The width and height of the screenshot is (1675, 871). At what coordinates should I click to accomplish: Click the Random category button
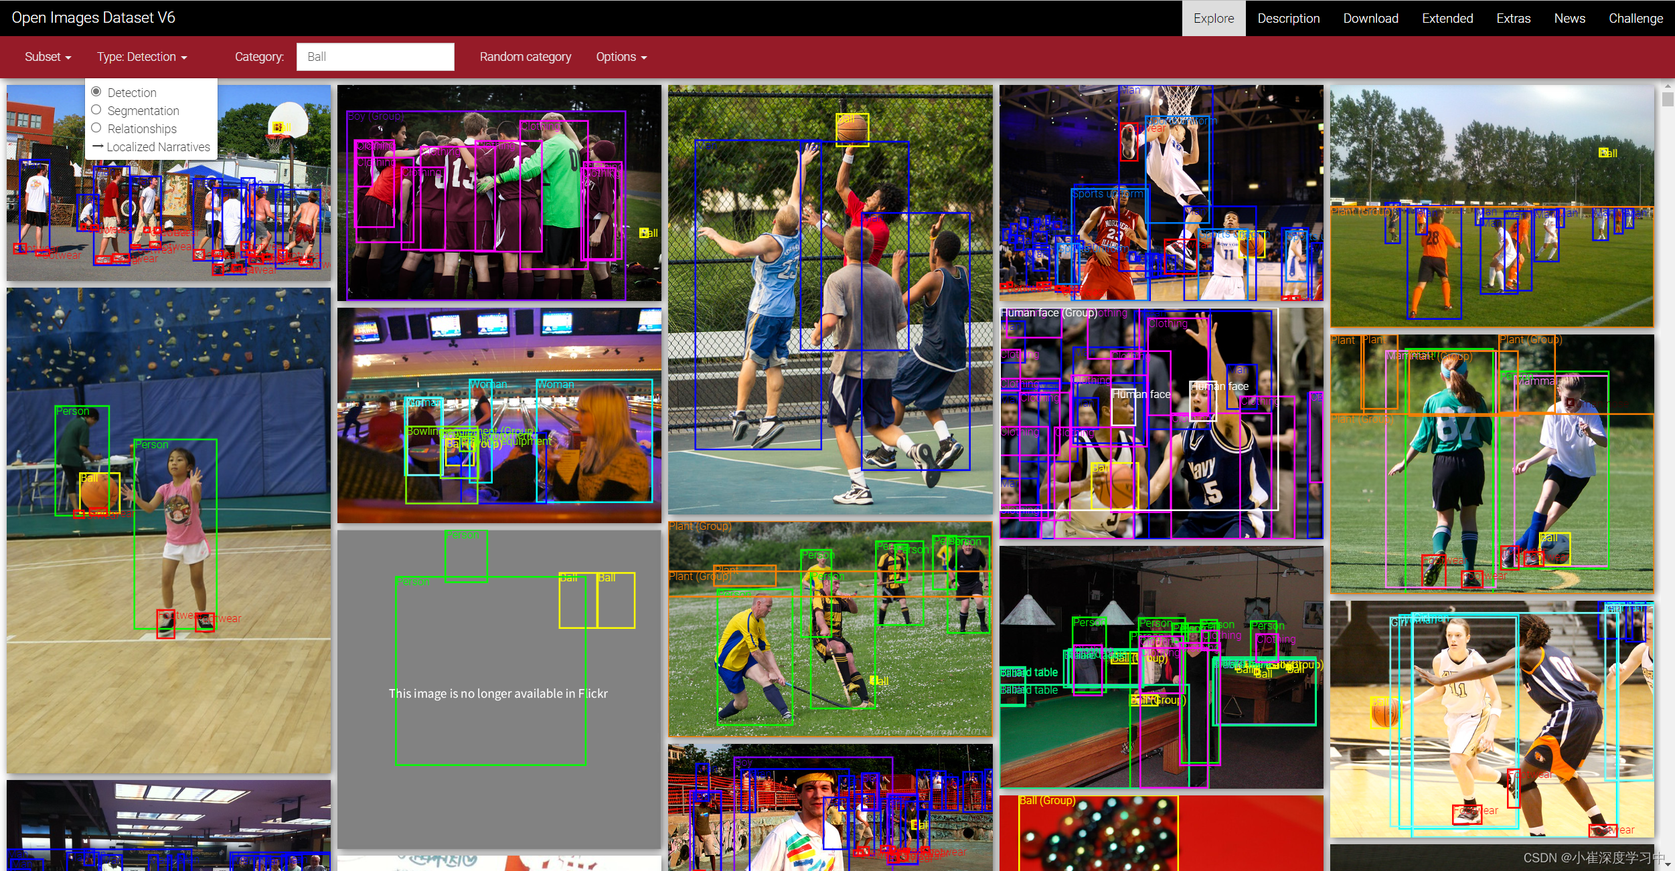point(525,57)
